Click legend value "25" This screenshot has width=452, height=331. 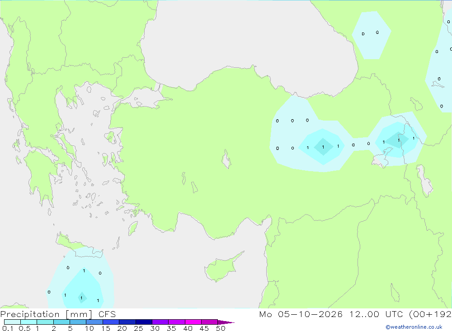[138, 328]
